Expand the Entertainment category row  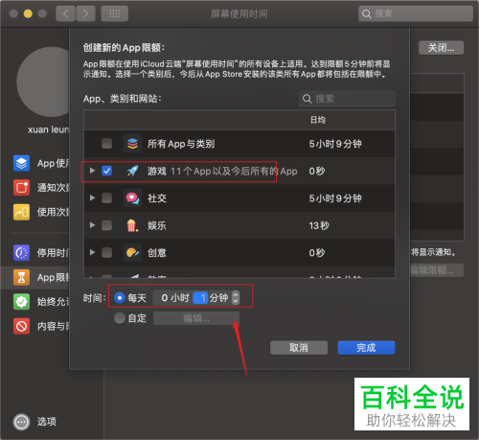(x=92, y=225)
